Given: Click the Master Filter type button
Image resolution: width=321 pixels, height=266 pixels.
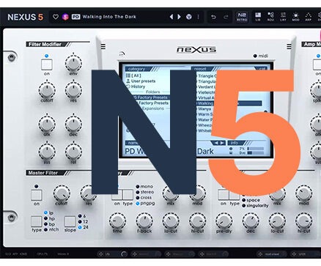Looking at the screenshot, I should (x=37, y=221).
